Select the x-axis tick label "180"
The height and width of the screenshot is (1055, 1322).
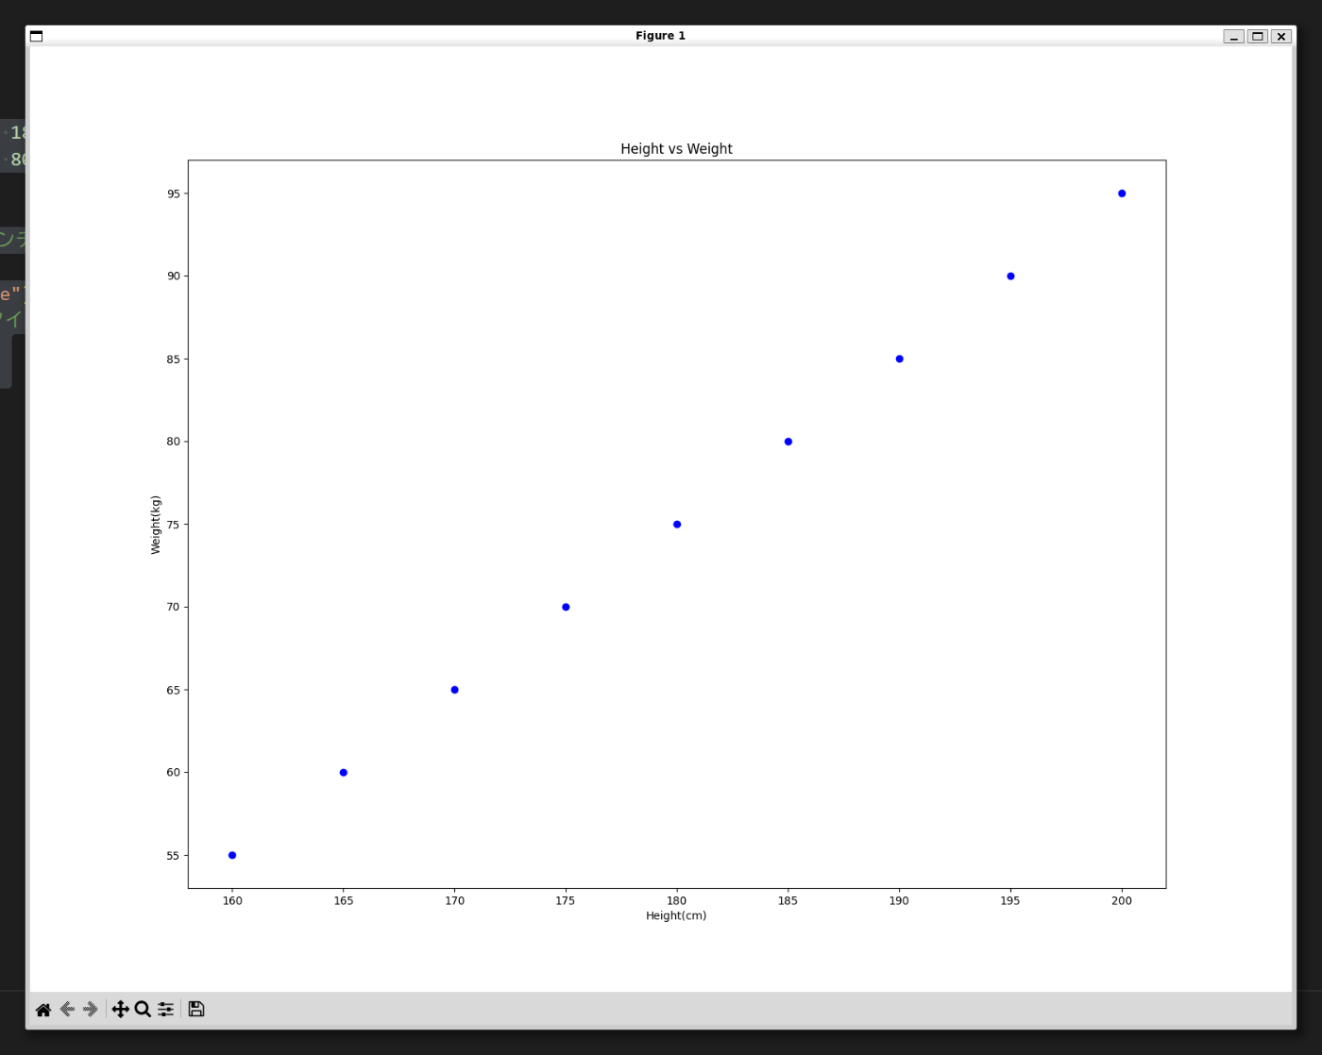click(x=677, y=900)
